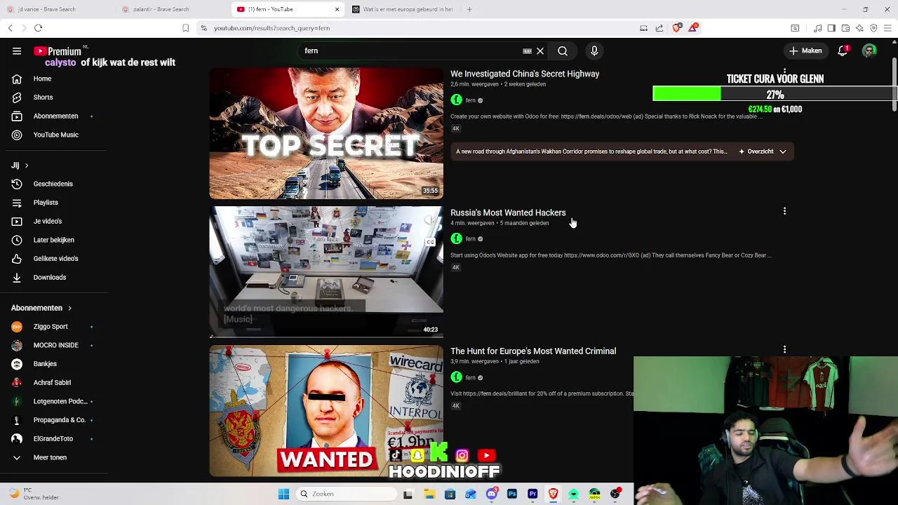Screen dimensions: 898x505
Task: Share this page via toolbar icon
Action: (x=659, y=28)
